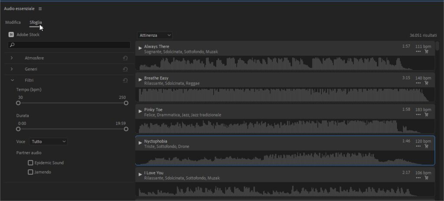Click the Tempo (bpm) label
The image size is (444, 201).
(x=29, y=90)
